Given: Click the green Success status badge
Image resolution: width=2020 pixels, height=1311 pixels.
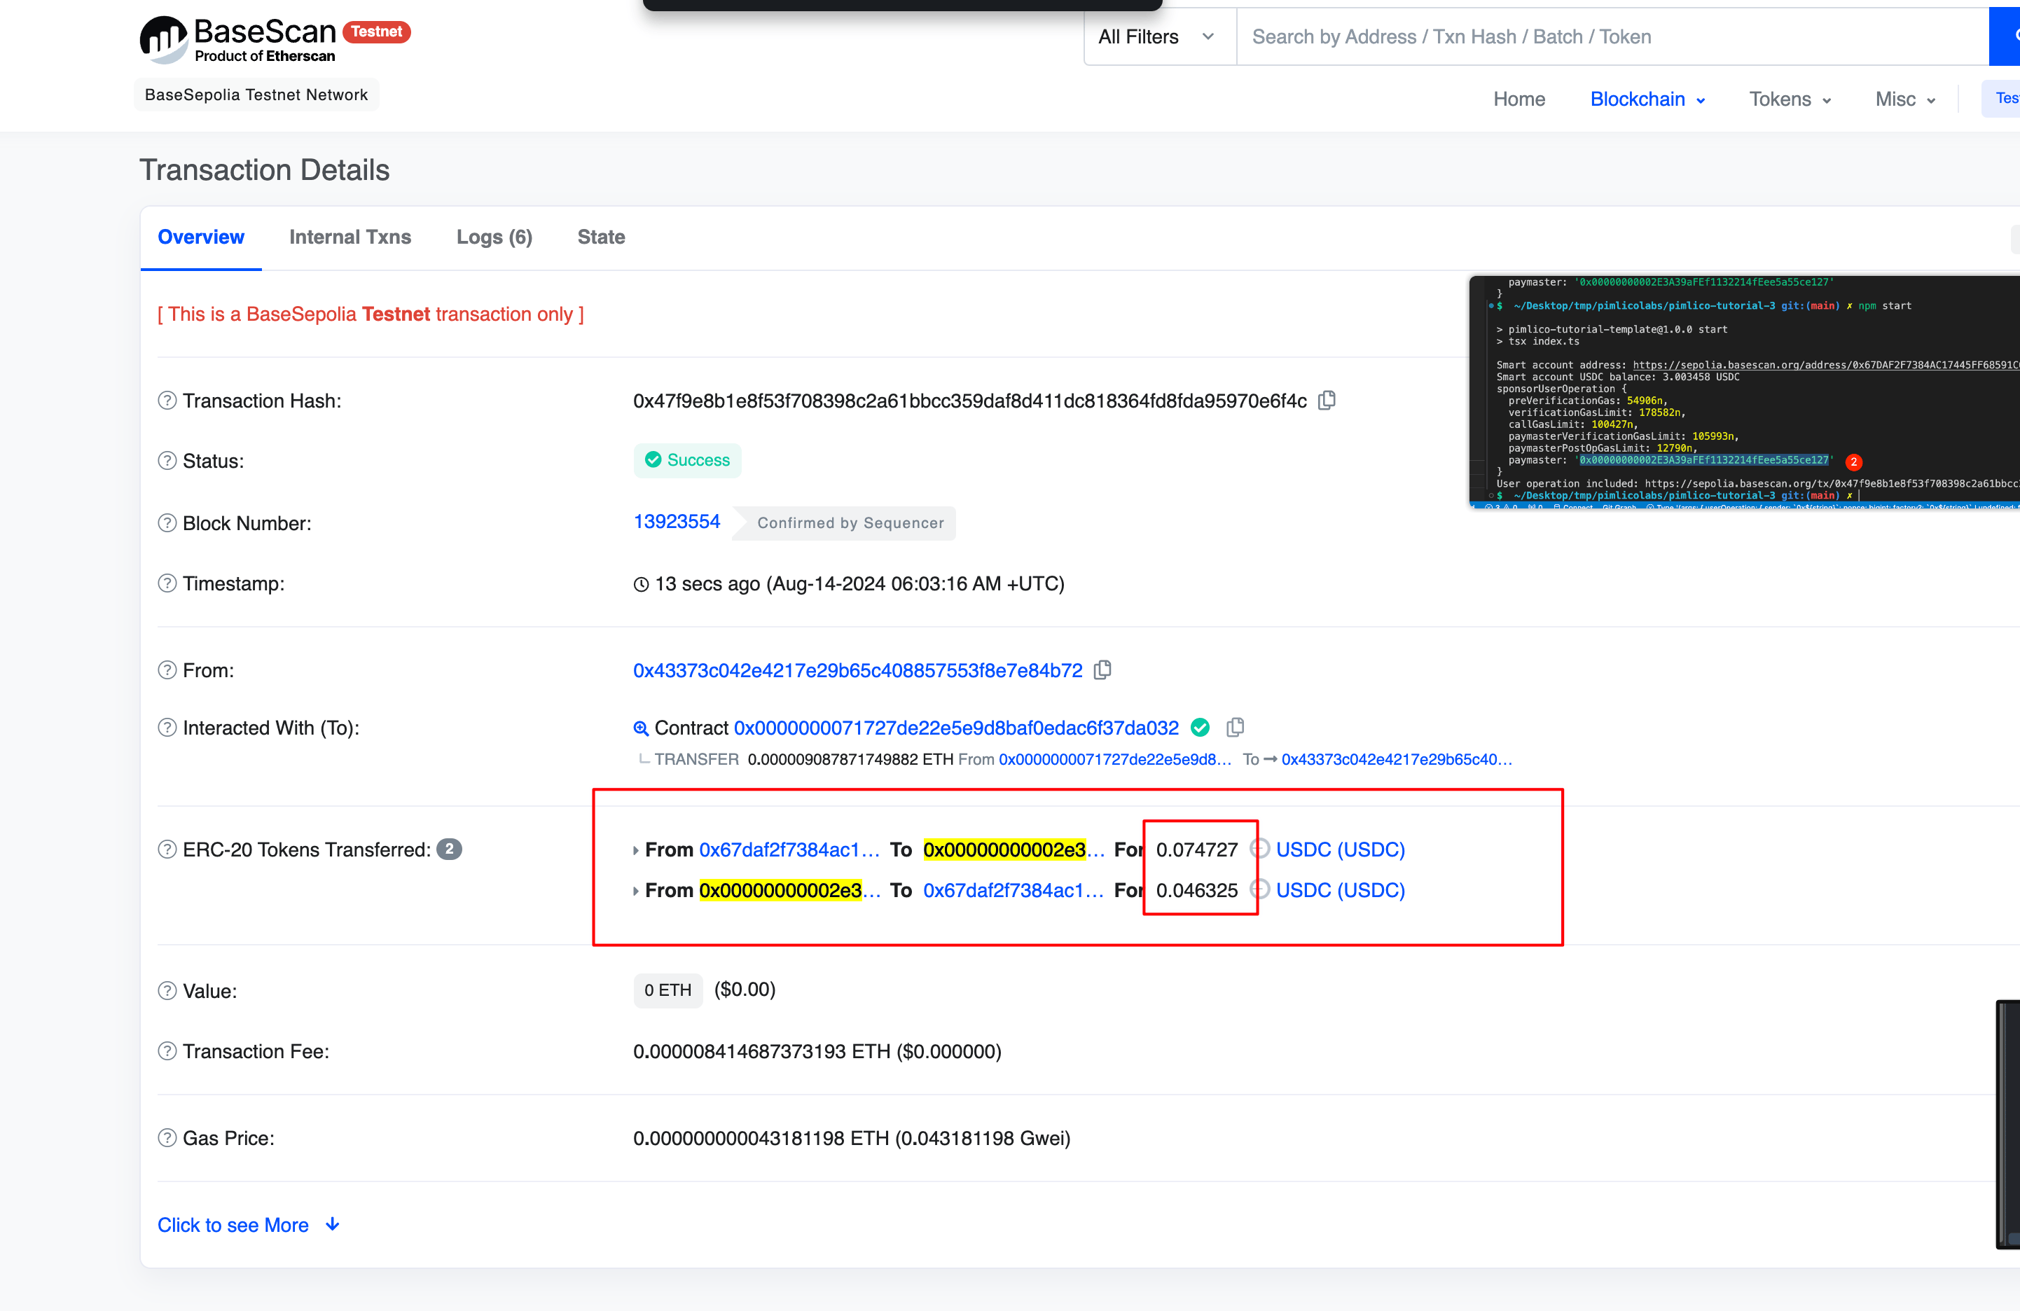Looking at the screenshot, I should pyautogui.click(x=688, y=460).
